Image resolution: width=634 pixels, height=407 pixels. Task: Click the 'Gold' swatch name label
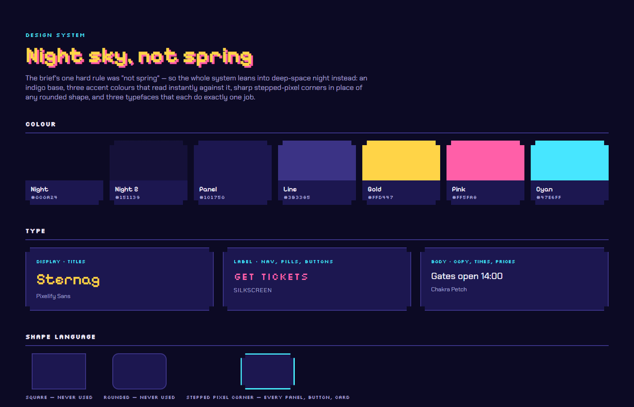(375, 189)
